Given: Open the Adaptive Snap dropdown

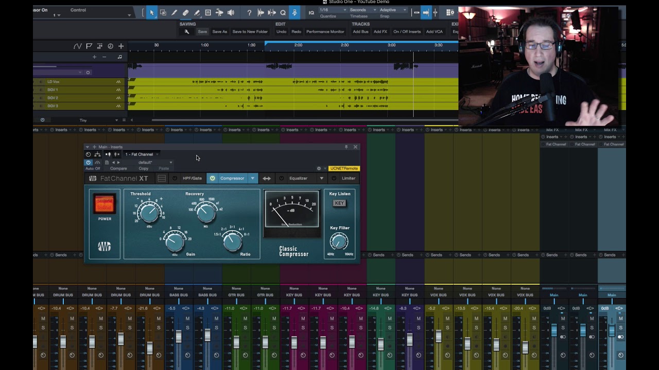Looking at the screenshot, I should (x=393, y=10).
